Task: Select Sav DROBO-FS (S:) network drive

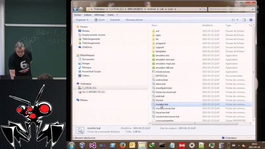Action: pyautogui.click(x=93, y=92)
